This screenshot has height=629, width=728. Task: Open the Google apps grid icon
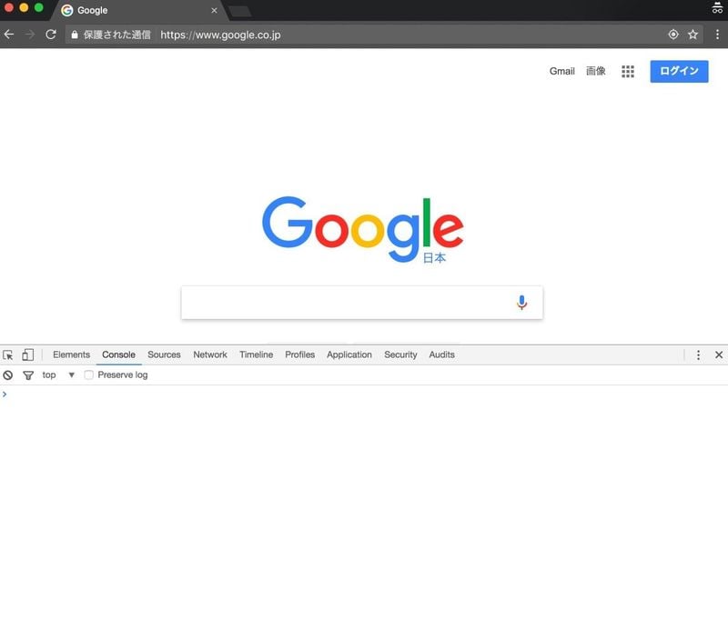point(628,72)
